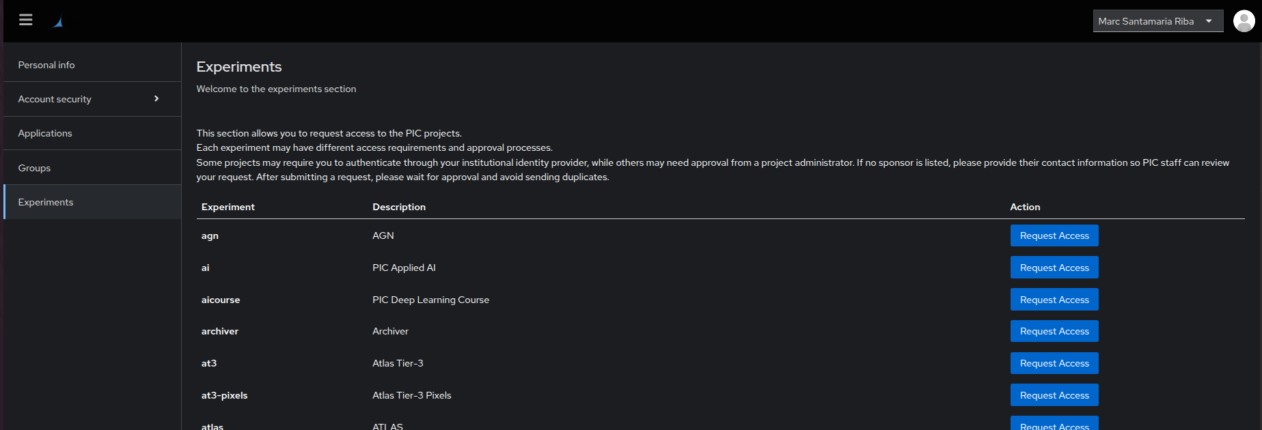Screen dimensions: 1262x430
Task: Request access to PIC Applied AI
Action: 1054,268
